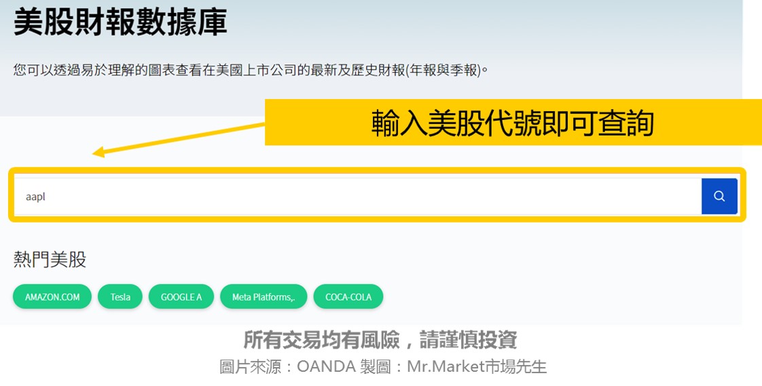Click the blue magnifier search button
Screen dimensions: 762x386
pos(719,196)
